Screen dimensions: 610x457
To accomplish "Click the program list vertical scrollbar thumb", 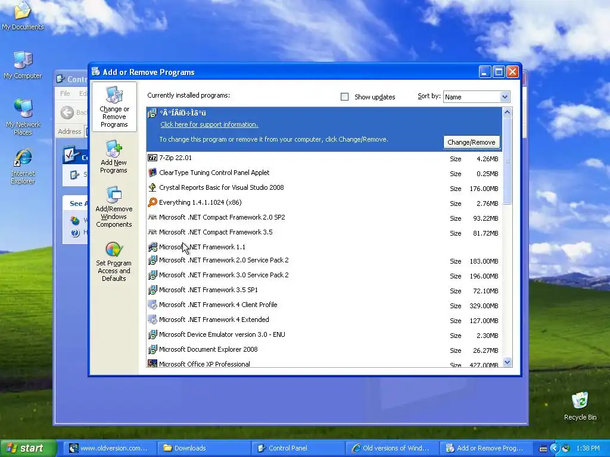I will coord(507,160).
